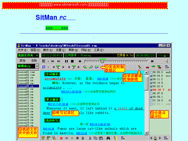188x141 pixels.
Task: Apply underline with the U icon
Action: pos(83,138)
